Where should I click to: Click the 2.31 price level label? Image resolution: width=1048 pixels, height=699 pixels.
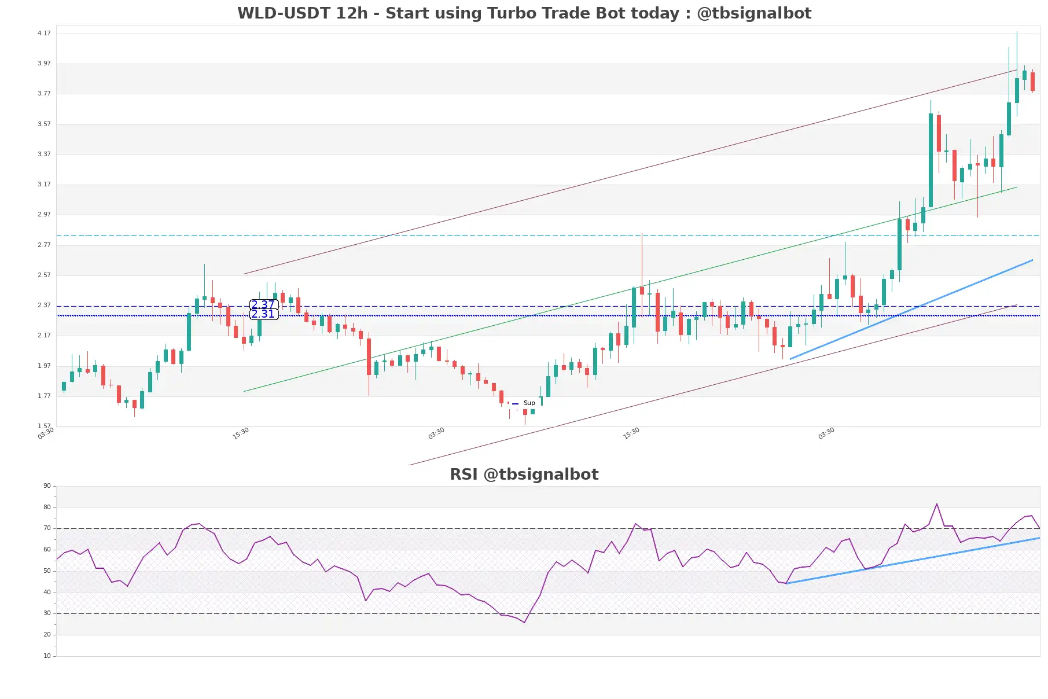263,314
